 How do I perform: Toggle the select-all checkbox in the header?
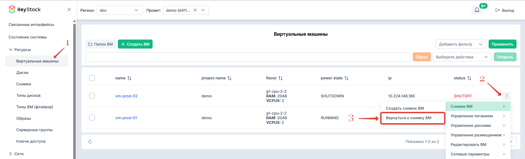point(92,78)
